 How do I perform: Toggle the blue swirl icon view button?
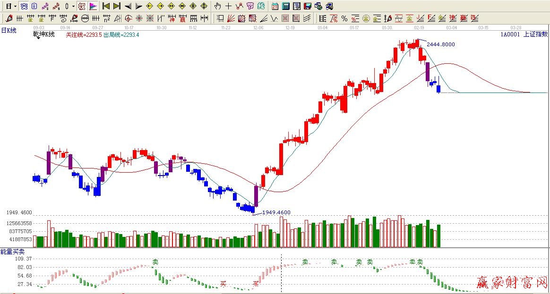24,6
